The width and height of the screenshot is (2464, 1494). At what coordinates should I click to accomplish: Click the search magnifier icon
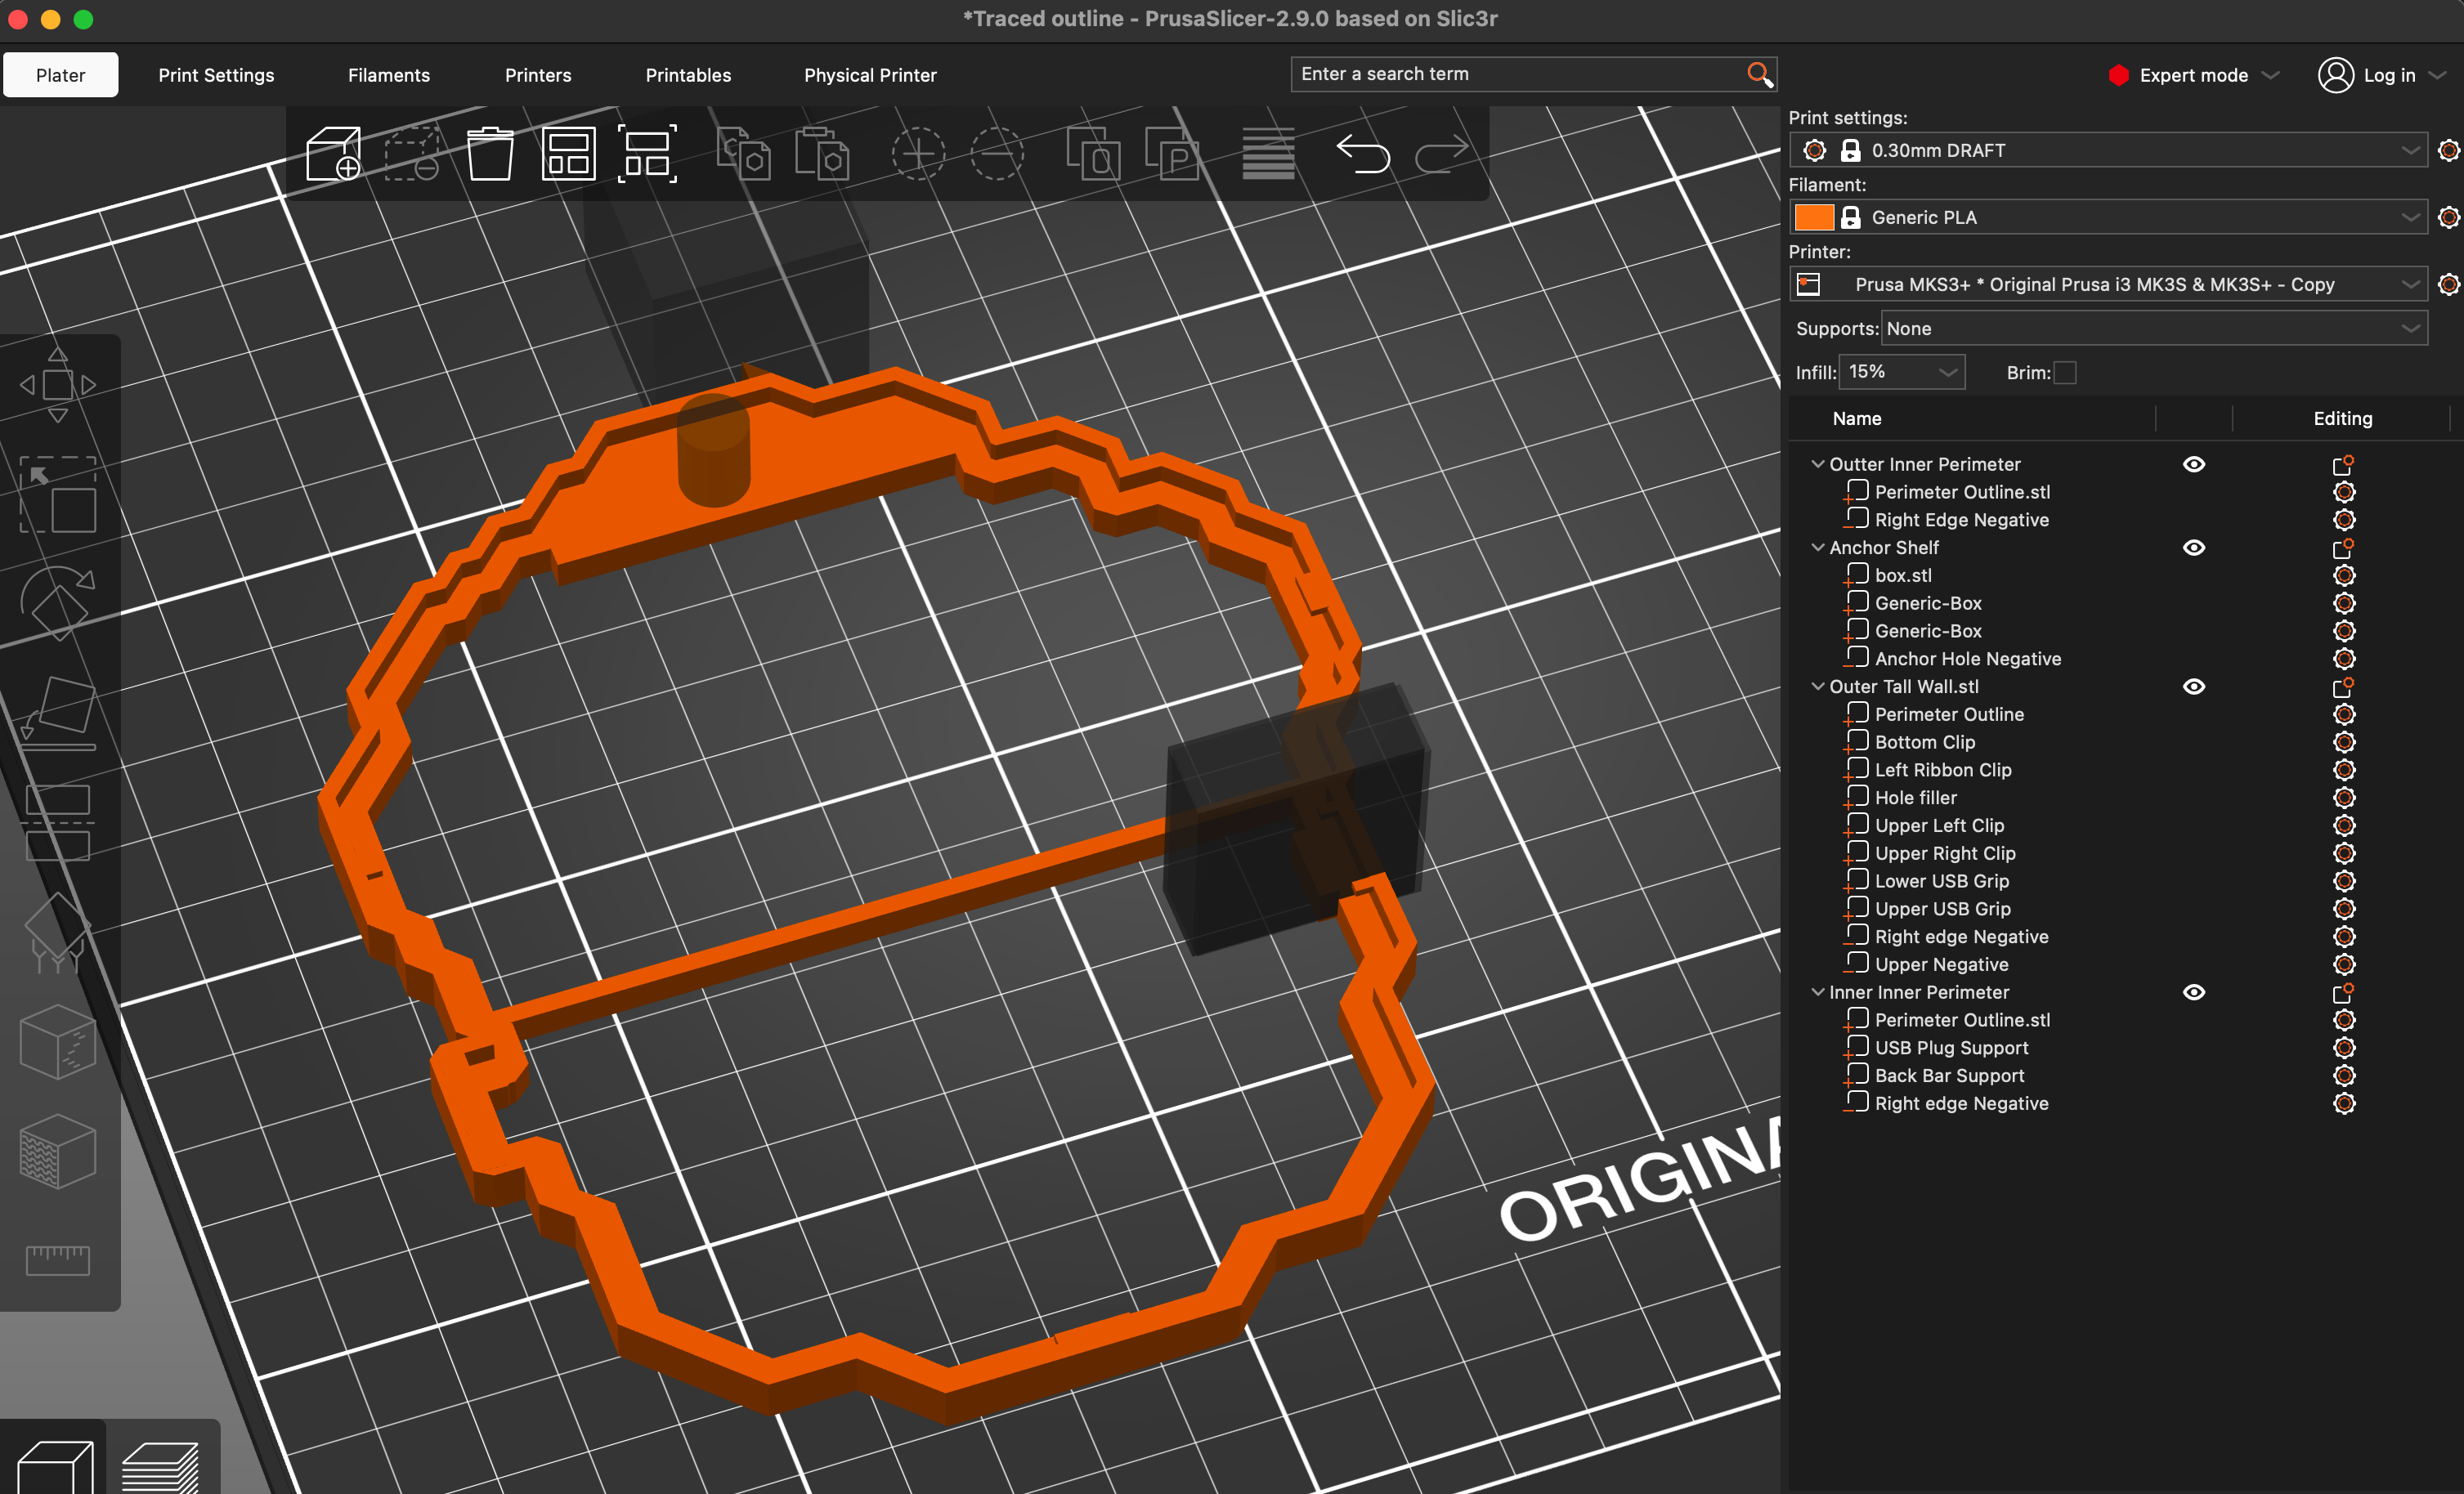(1759, 74)
